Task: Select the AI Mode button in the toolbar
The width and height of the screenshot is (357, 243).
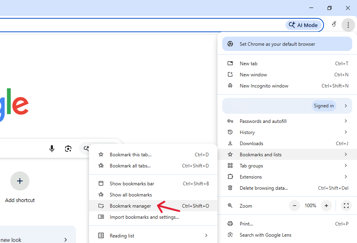Action: click(x=303, y=25)
